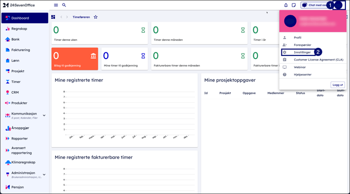
Task: Click Mine registrerte timer chart title
Action: click(x=79, y=80)
